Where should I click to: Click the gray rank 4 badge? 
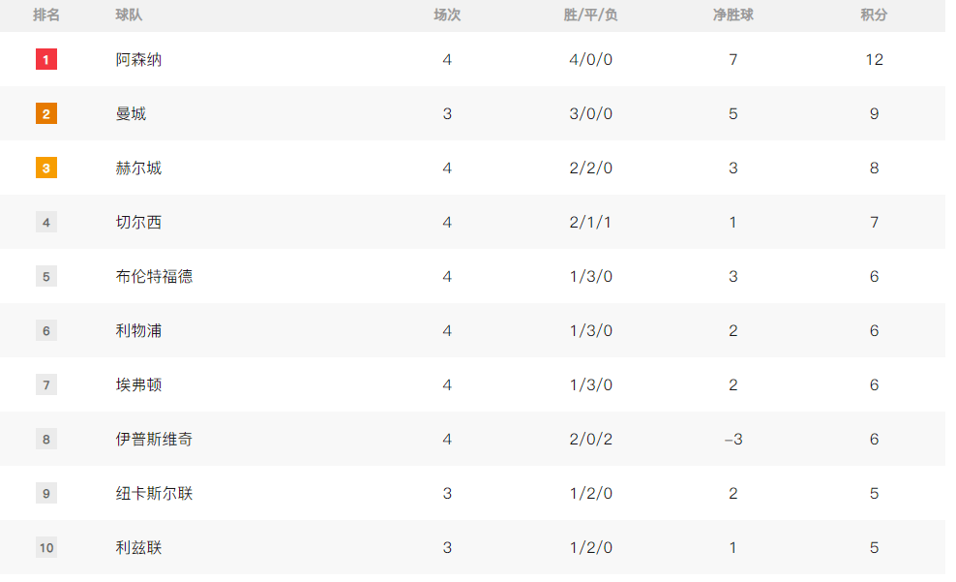pos(46,222)
